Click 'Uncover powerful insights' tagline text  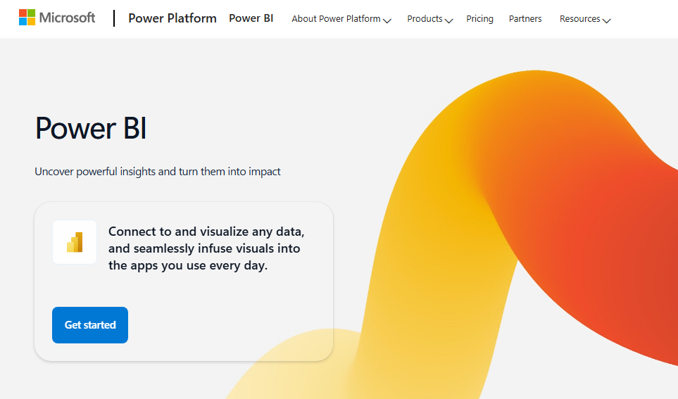[158, 172]
